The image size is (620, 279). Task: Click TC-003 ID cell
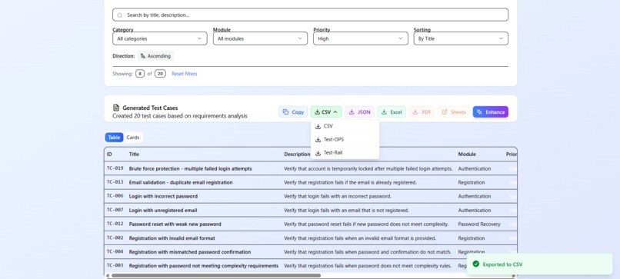tap(115, 266)
